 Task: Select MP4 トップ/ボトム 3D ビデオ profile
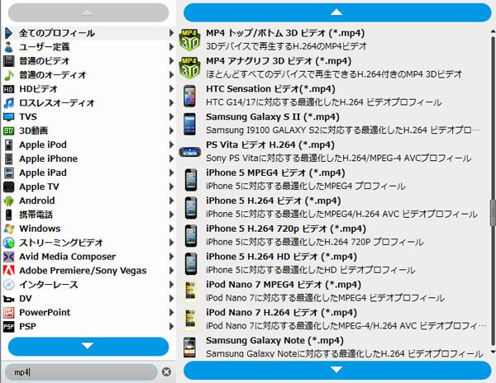[x=333, y=40]
